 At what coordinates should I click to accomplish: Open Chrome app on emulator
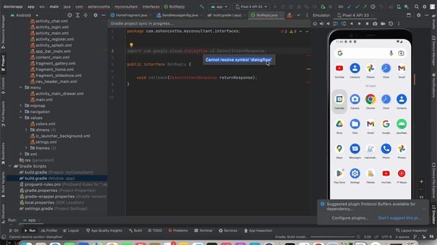[370, 101]
